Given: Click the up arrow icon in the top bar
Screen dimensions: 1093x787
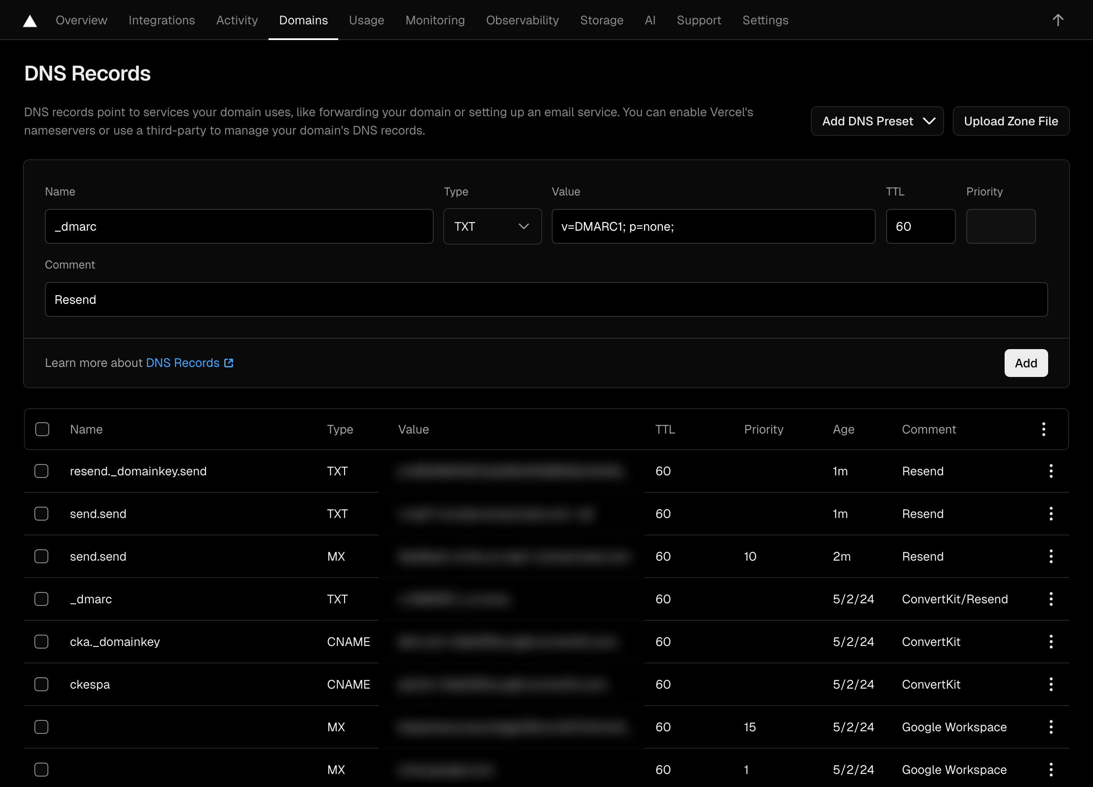Looking at the screenshot, I should click(x=1057, y=20).
